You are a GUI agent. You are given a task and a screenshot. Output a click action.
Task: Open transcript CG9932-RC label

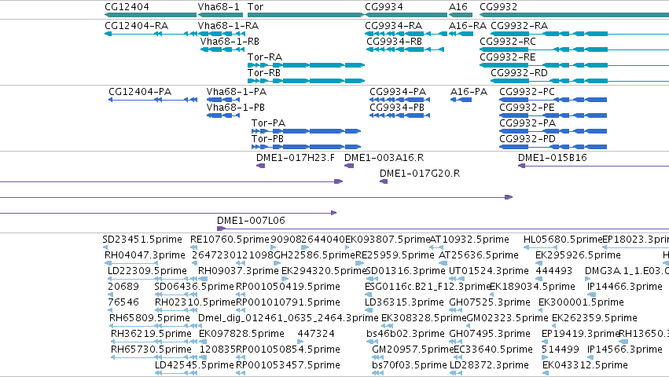pos(508,42)
